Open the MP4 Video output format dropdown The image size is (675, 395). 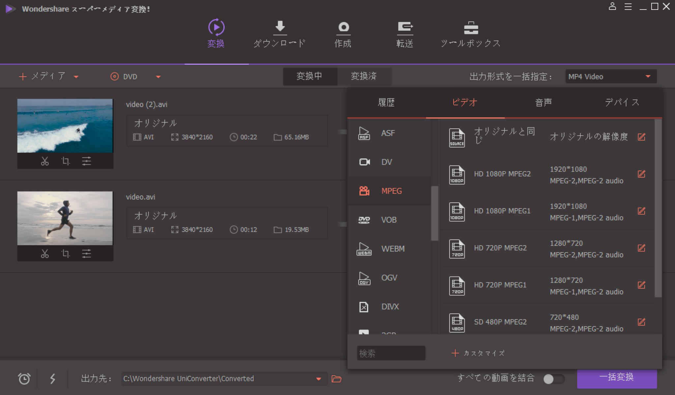610,76
